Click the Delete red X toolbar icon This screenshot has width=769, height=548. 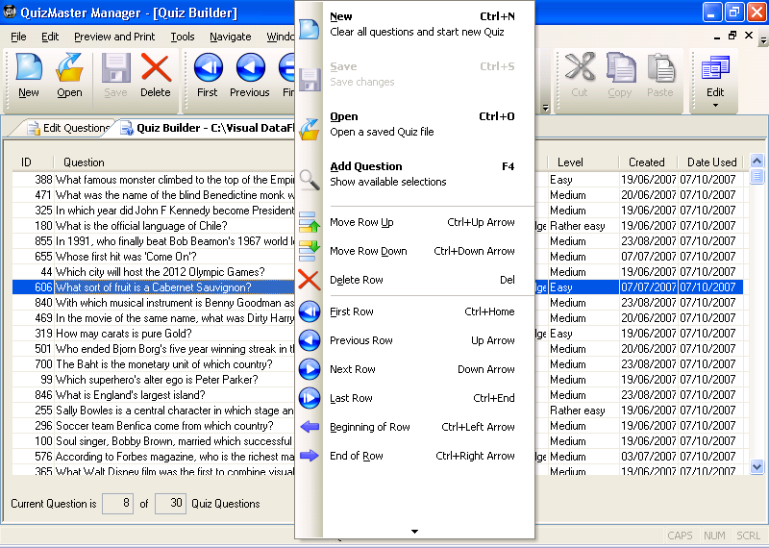click(156, 67)
